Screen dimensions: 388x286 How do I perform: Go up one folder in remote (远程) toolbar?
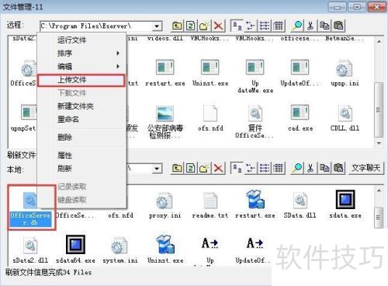(177, 26)
